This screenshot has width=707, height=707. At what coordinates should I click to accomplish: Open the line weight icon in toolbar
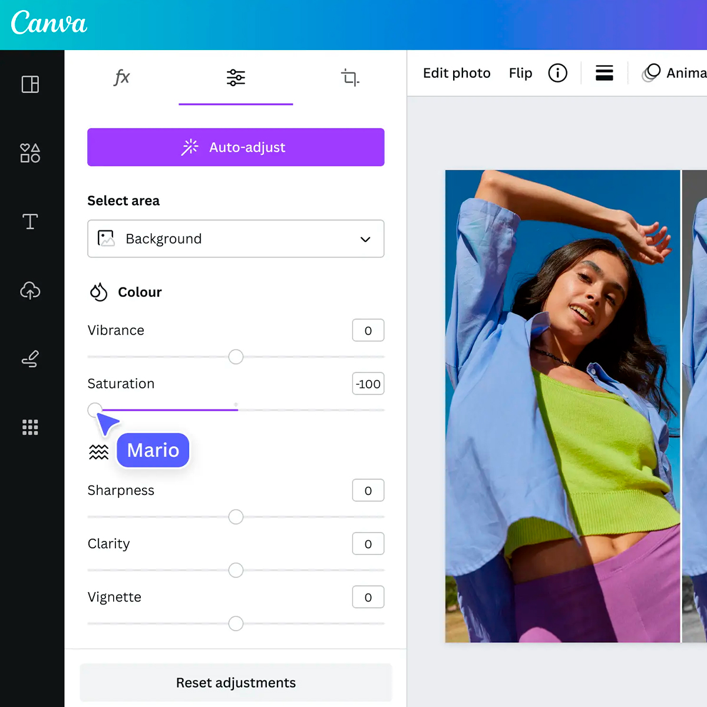(x=604, y=73)
